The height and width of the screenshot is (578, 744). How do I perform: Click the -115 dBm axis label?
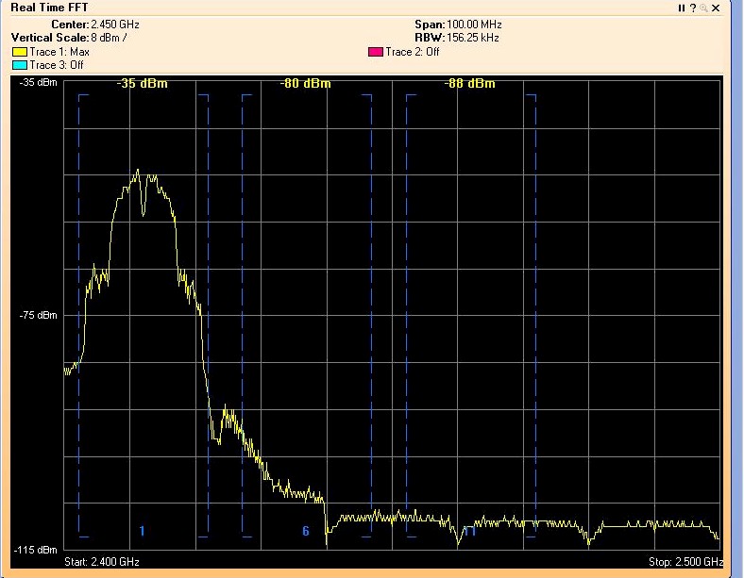(35, 550)
